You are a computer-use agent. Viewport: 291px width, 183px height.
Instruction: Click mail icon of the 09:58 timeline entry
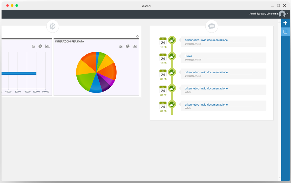coord(172,72)
